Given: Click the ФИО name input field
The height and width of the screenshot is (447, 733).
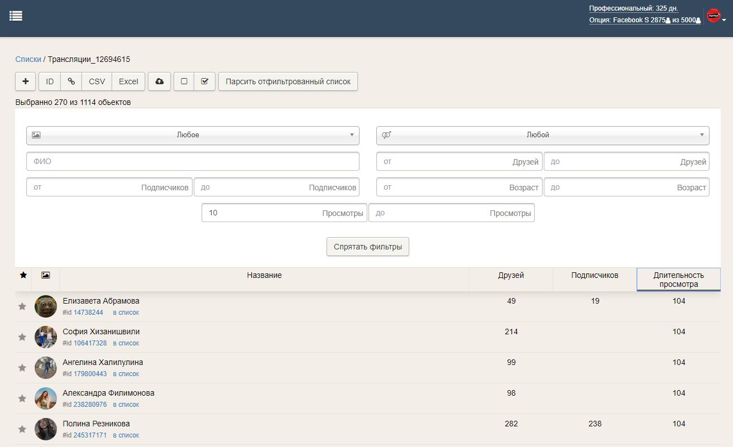Looking at the screenshot, I should [x=193, y=161].
